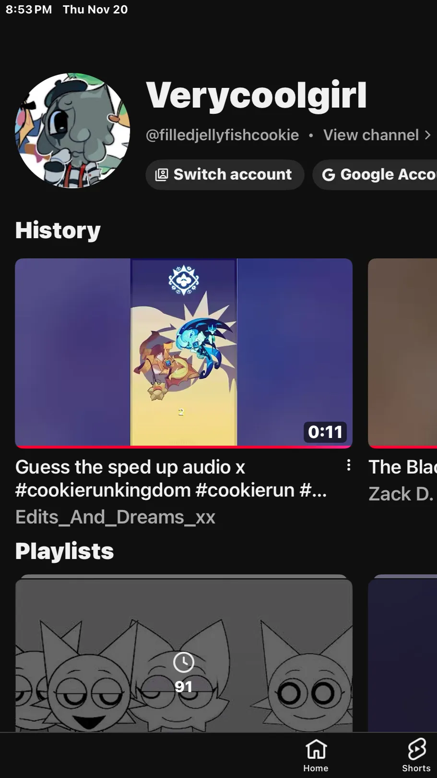Tap the Watch Later clock icon
Viewport: 437px width, 778px height.
click(x=183, y=662)
